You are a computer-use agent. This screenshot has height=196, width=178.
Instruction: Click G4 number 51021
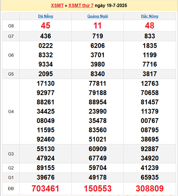(98, 139)
